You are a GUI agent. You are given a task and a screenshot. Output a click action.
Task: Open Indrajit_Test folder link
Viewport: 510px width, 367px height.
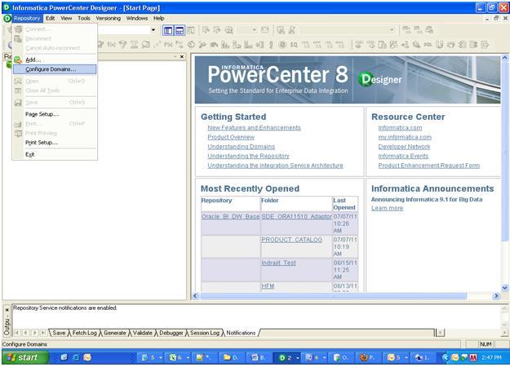pyautogui.click(x=279, y=263)
